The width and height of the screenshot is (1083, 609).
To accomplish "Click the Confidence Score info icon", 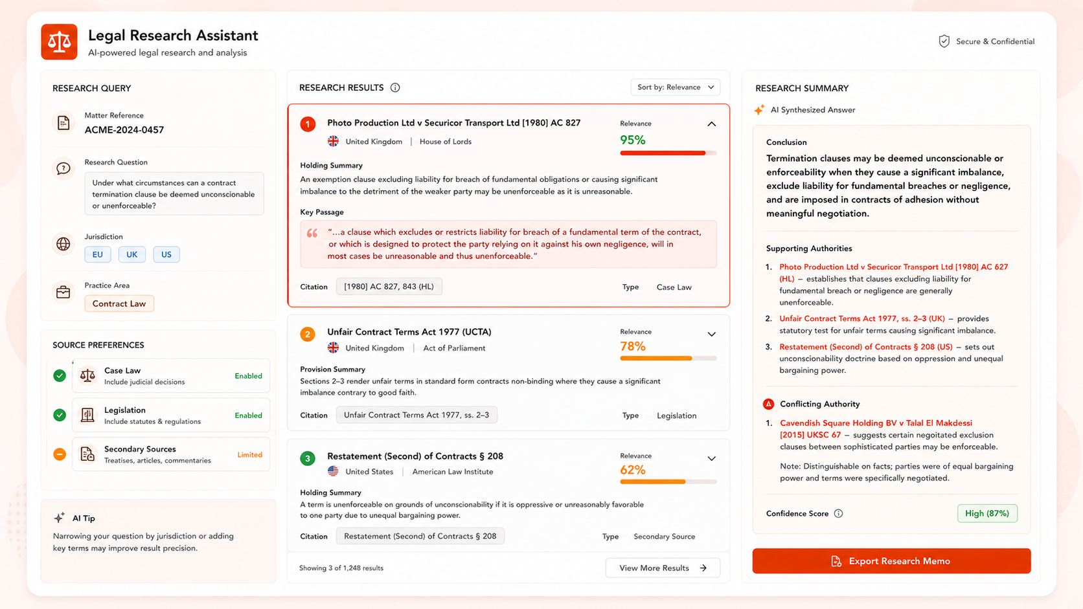I will 838,513.
